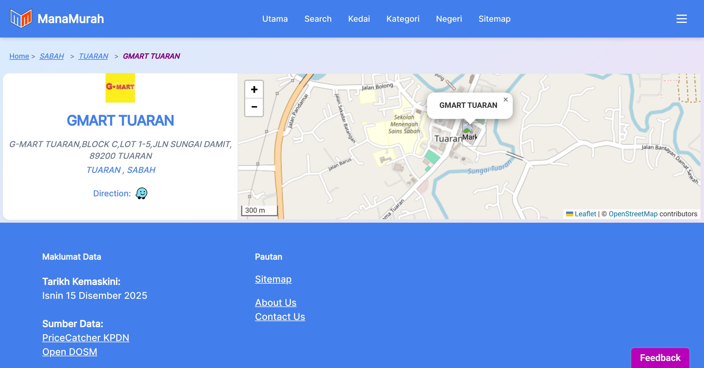Click SABAH in the breadcrumb
The image size is (704, 368).
tap(52, 56)
